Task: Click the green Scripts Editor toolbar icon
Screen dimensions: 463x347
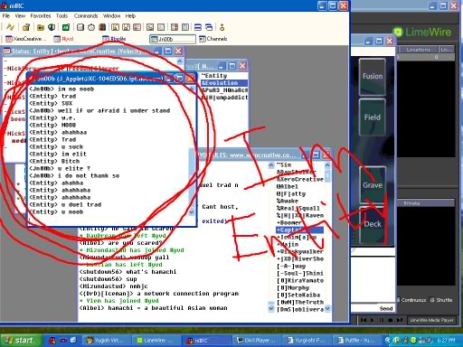Action: pyautogui.click(x=66, y=27)
